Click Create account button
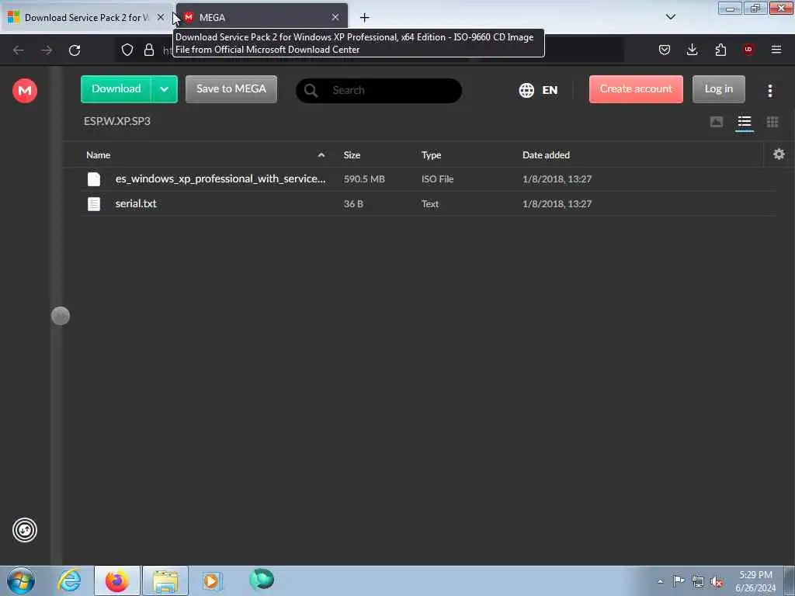Image resolution: width=795 pixels, height=596 pixels. point(636,89)
